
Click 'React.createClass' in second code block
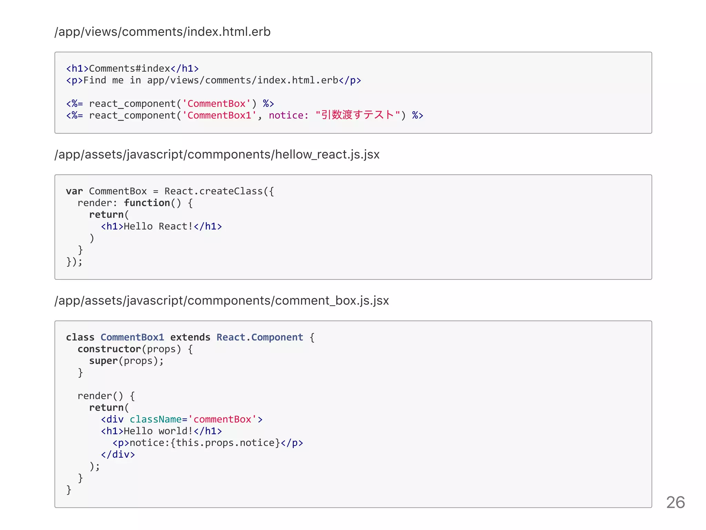pyautogui.click(x=213, y=191)
